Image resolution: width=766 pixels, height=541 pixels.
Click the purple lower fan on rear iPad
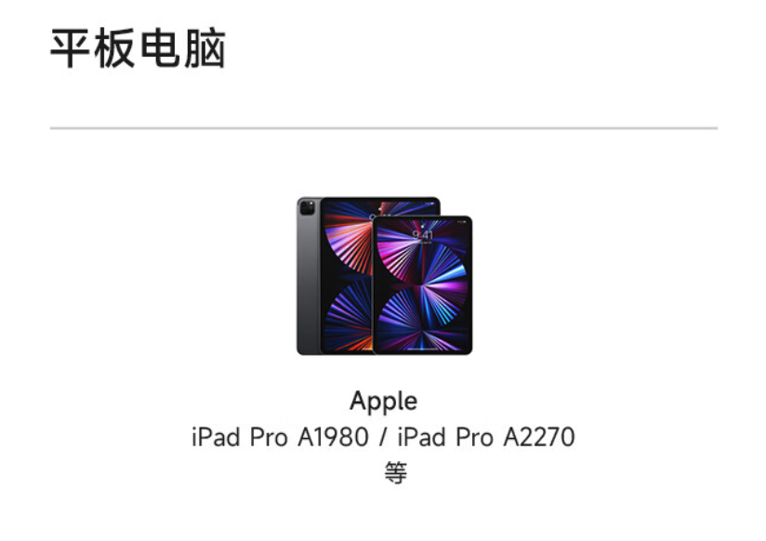(350, 315)
